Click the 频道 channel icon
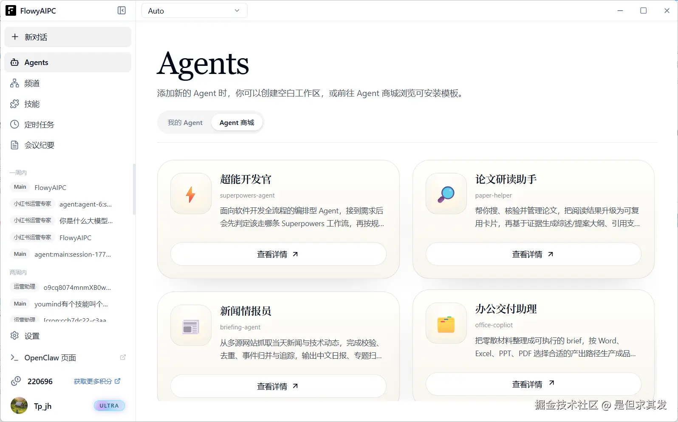This screenshot has width=678, height=422. pos(14,83)
